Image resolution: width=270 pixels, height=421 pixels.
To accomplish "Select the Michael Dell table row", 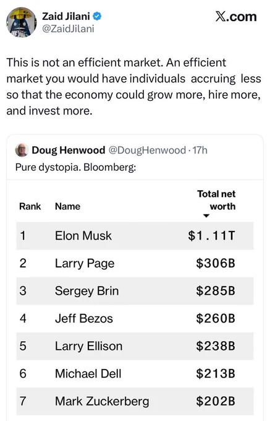I will (135, 373).
